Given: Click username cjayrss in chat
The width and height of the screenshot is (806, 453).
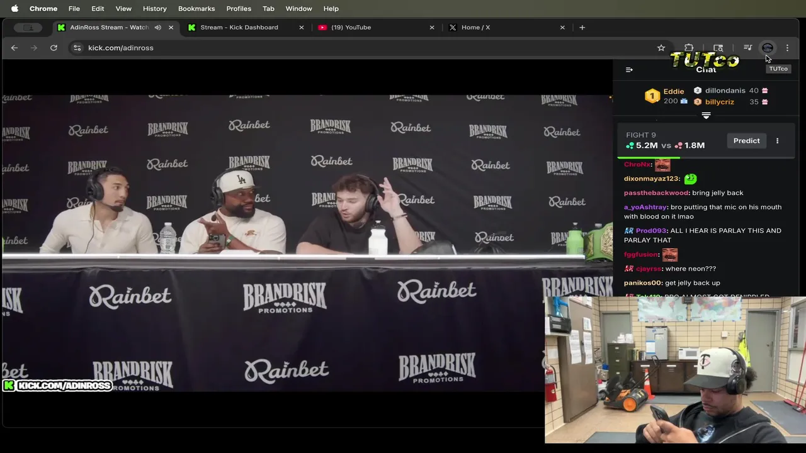Looking at the screenshot, I should [x=649, y=269].
